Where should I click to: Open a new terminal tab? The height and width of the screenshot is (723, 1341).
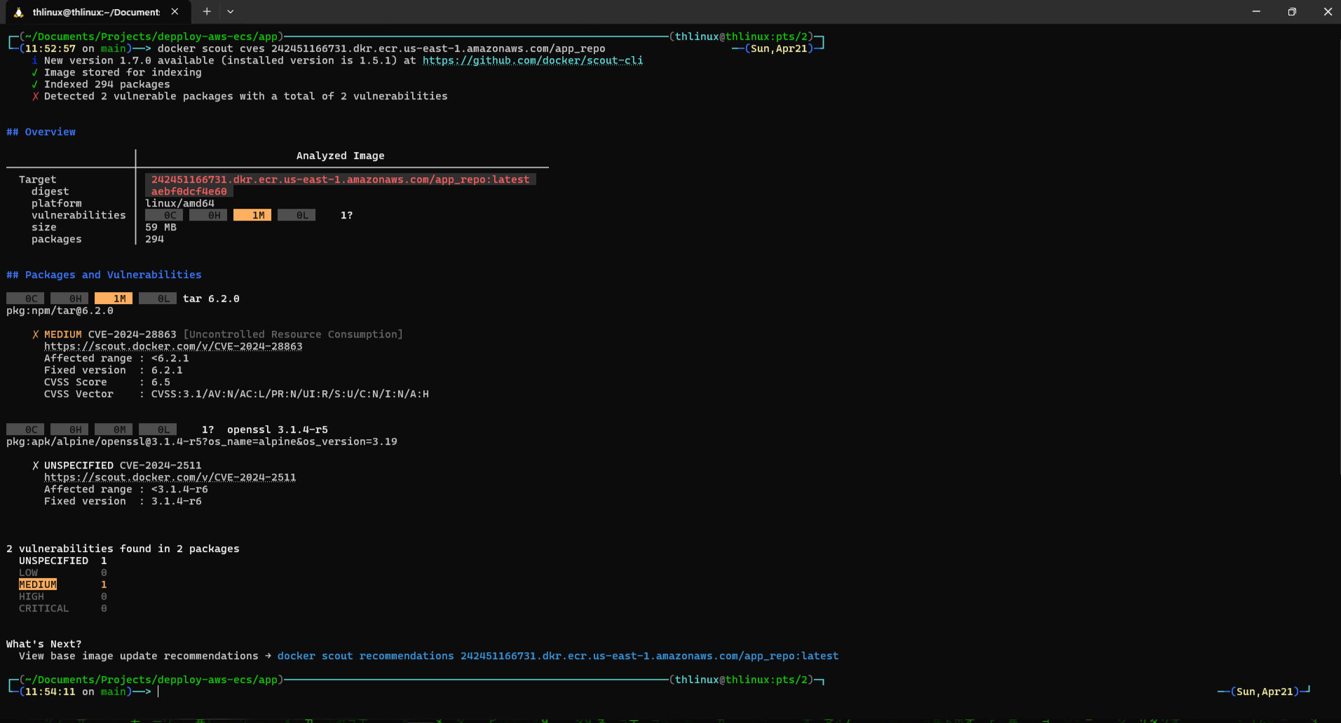207,12
